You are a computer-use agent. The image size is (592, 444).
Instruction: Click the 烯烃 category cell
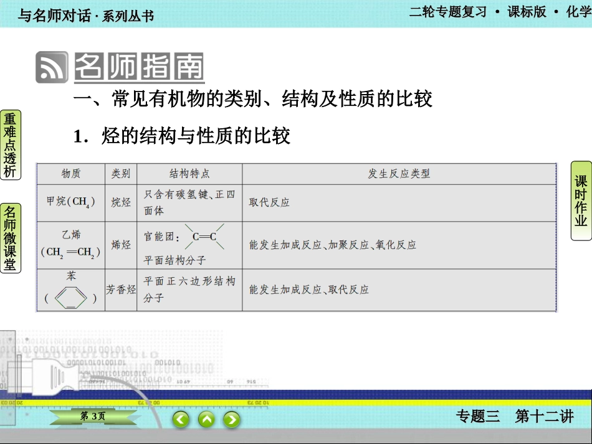(121, 245)
